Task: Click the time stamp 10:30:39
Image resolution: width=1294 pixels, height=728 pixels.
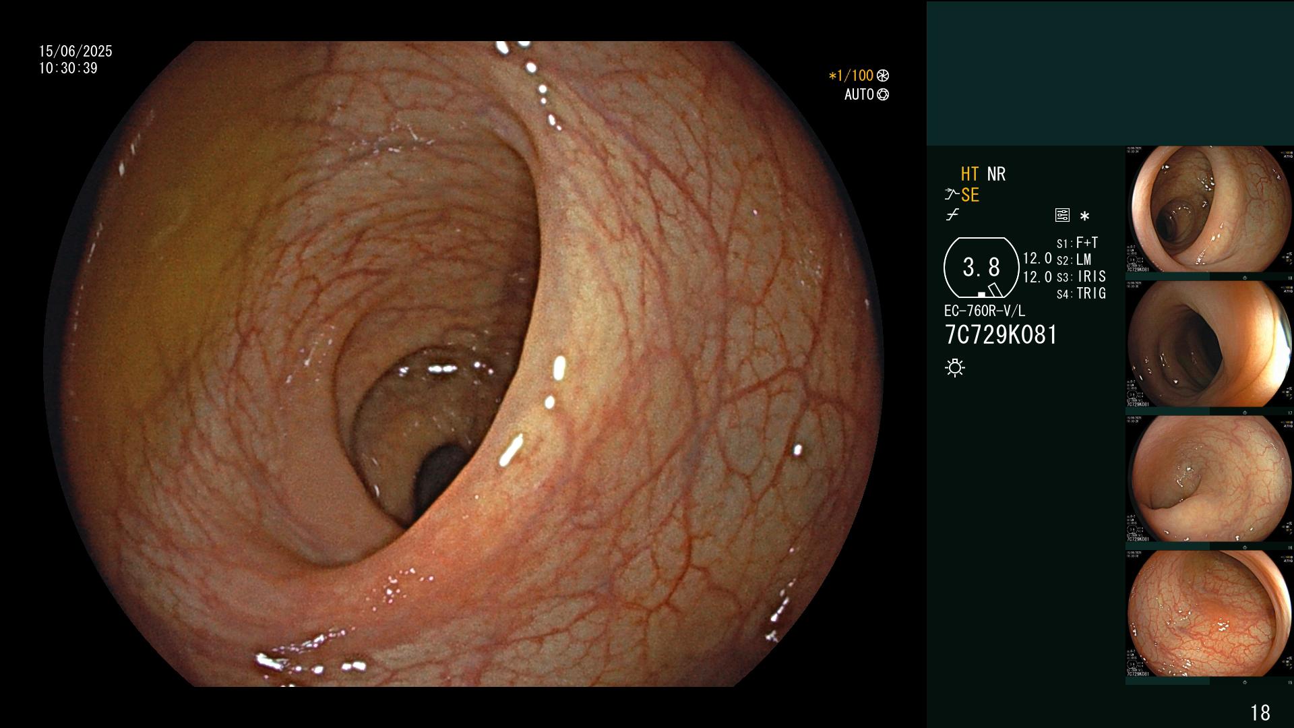Action: (68, 68)
